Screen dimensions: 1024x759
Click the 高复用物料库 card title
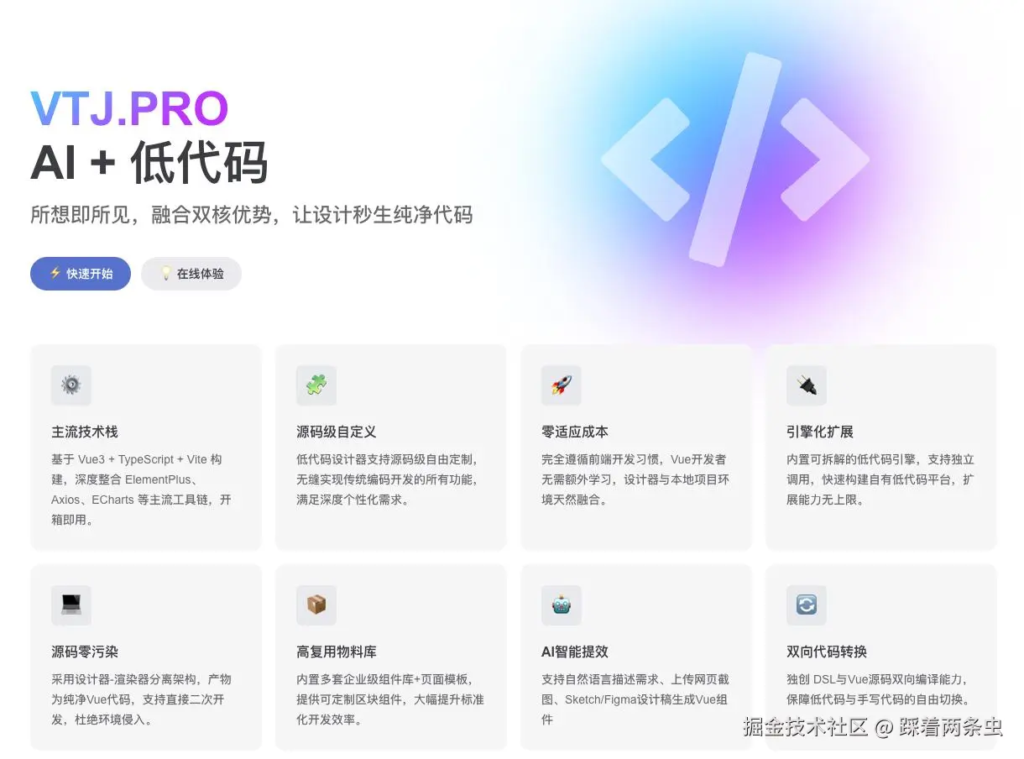pyautogui.click(x=337, y=652)
